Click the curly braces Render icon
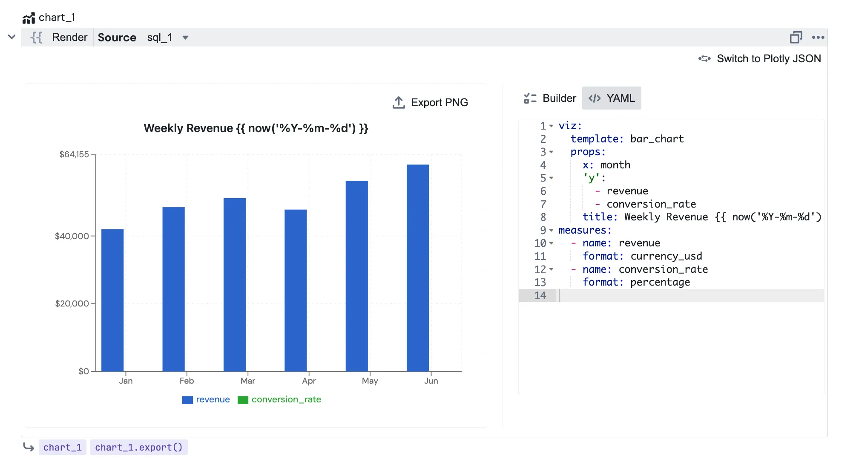 tap(37, 38)
